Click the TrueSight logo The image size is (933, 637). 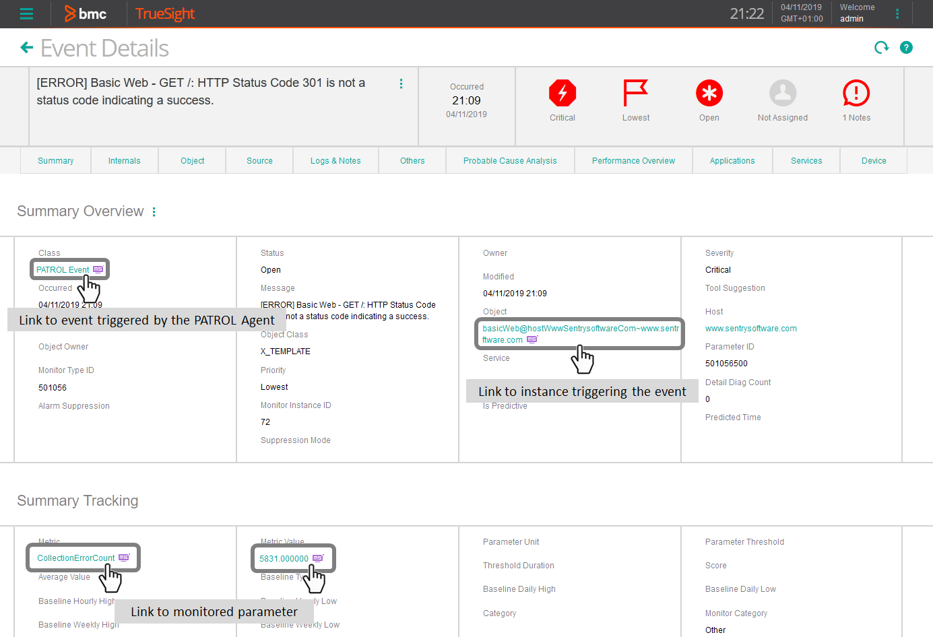click(164, 13)
